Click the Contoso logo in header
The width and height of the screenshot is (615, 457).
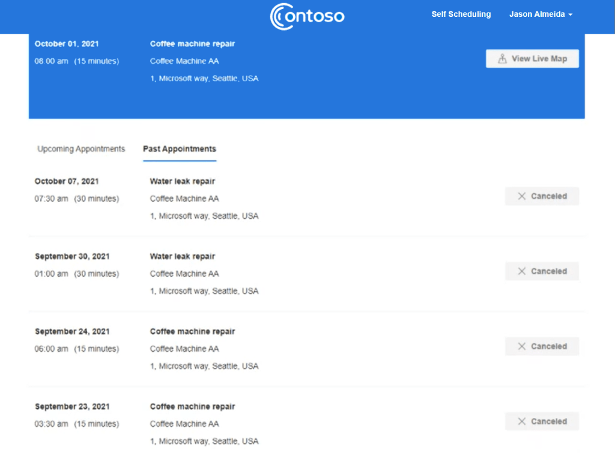click(307, 16)
